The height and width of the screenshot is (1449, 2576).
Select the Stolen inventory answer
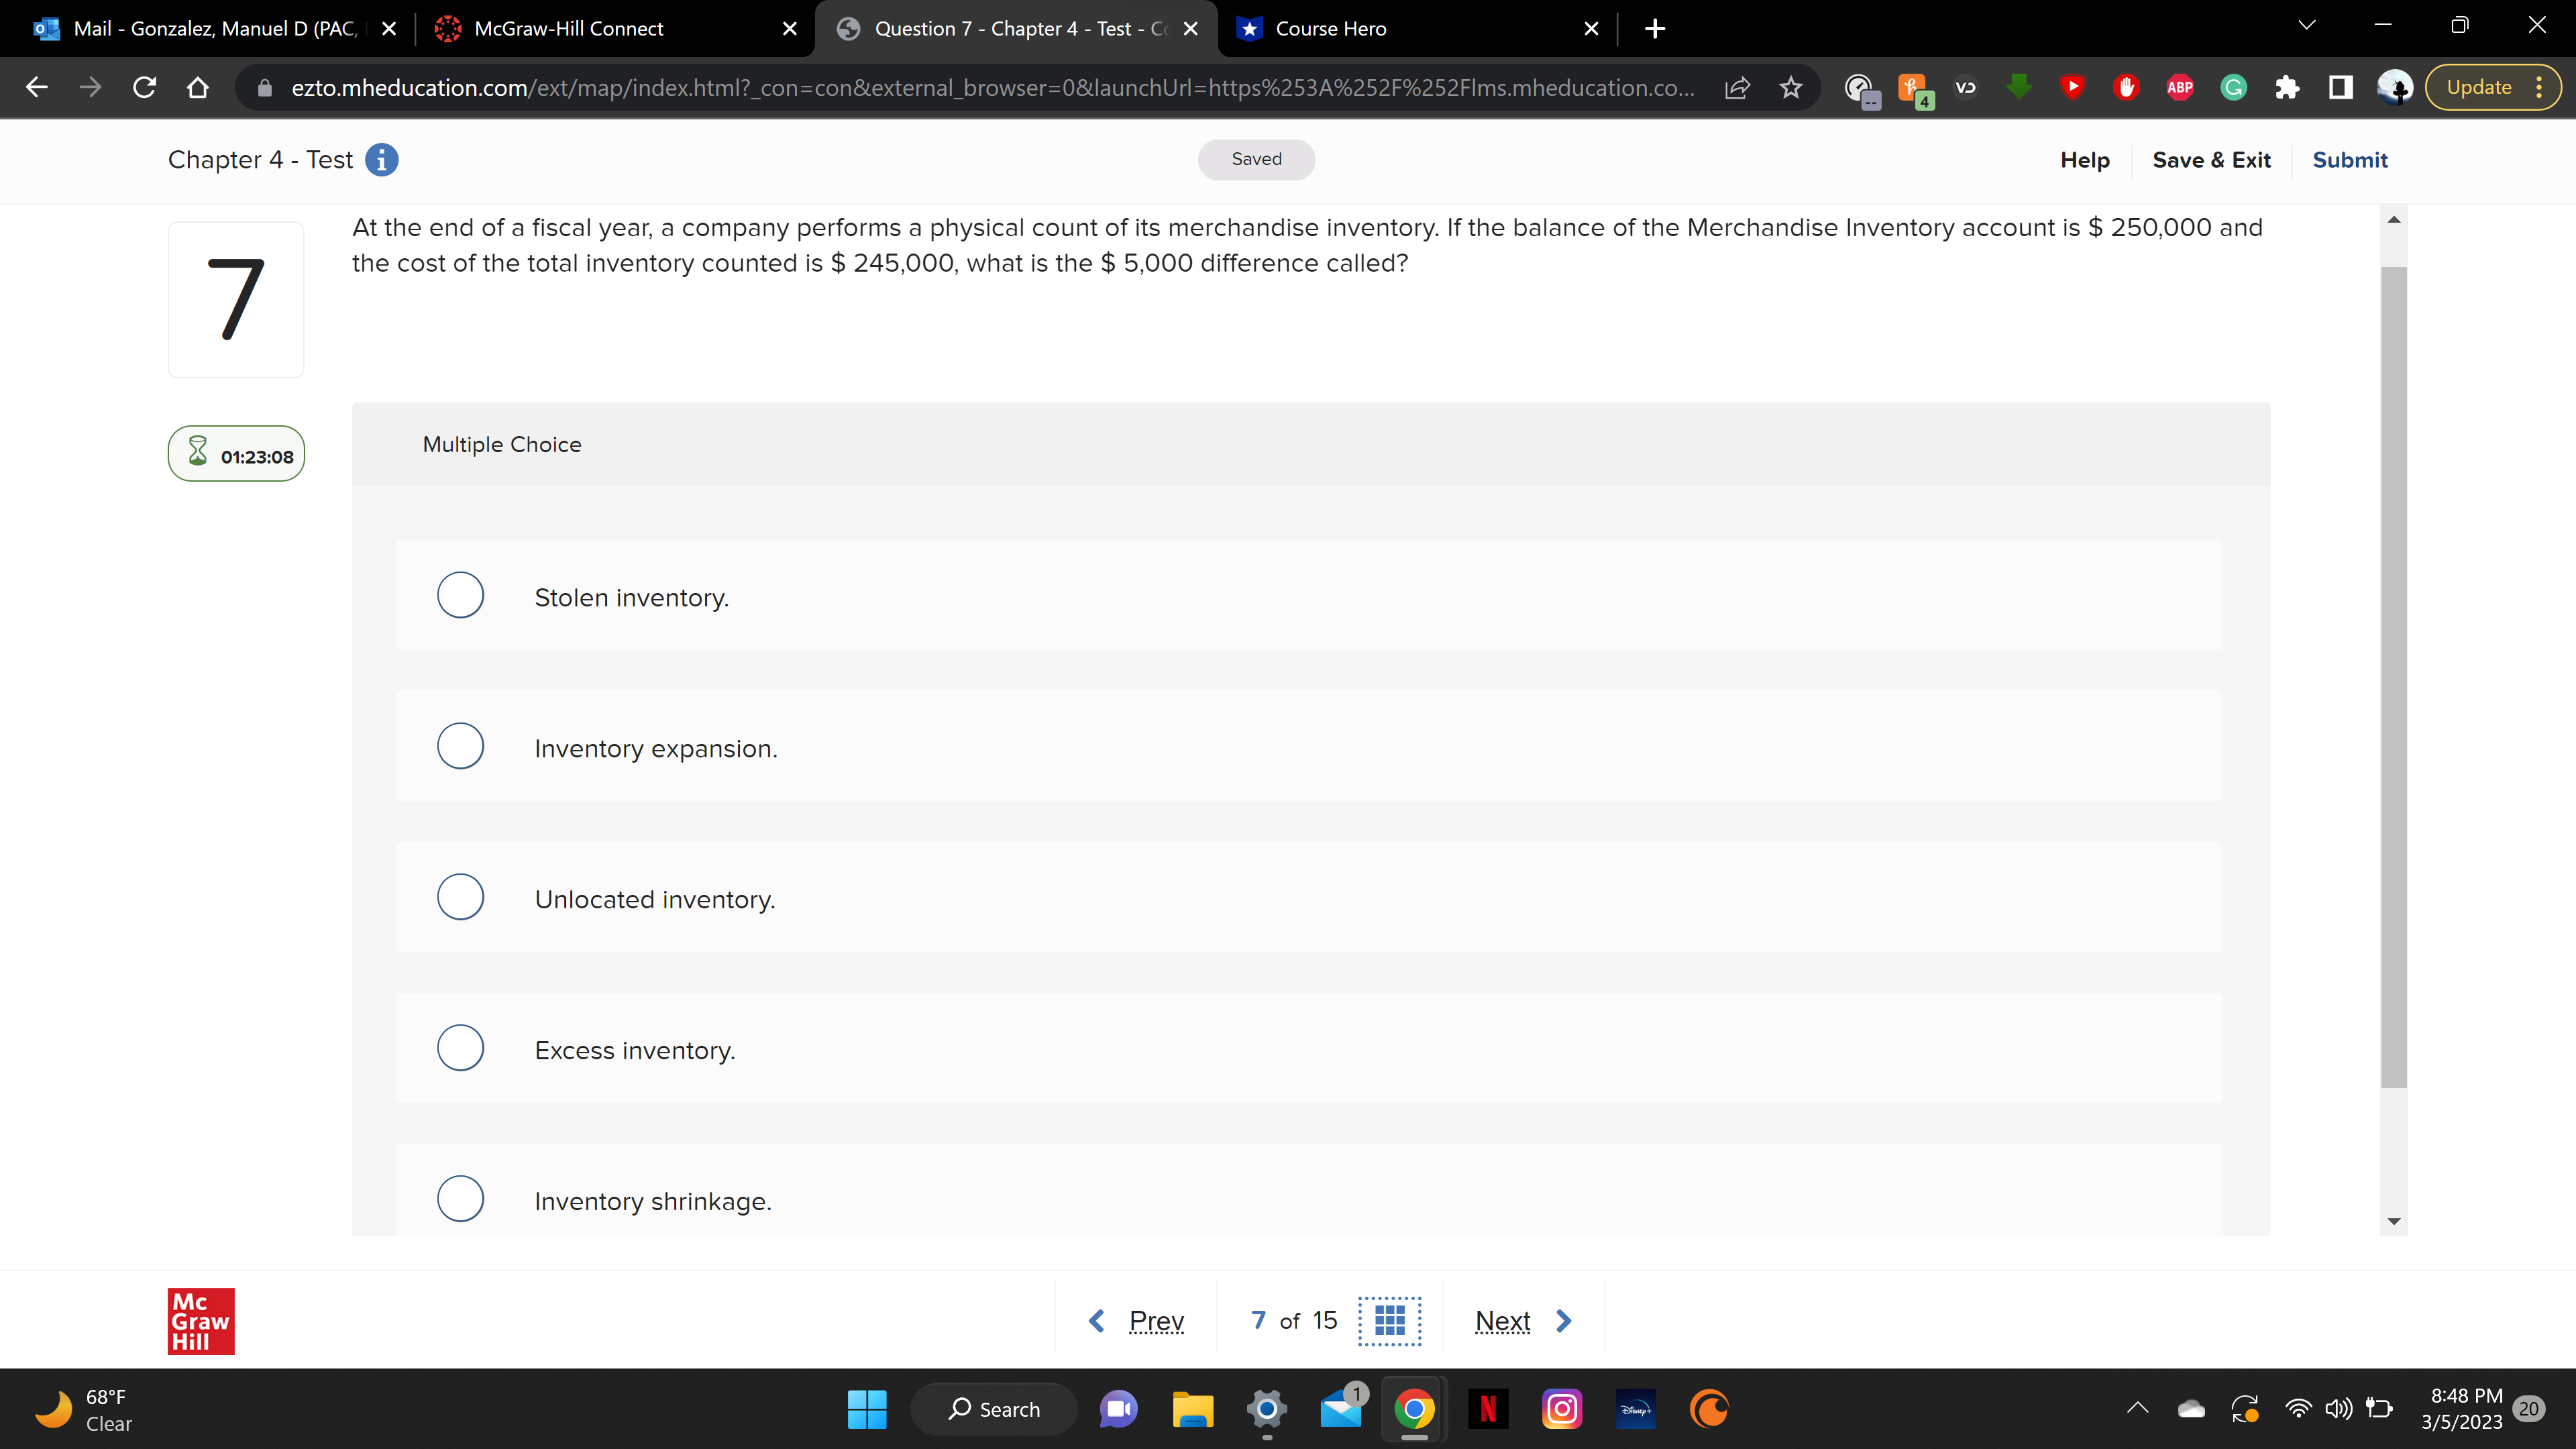tap(460, 595)
